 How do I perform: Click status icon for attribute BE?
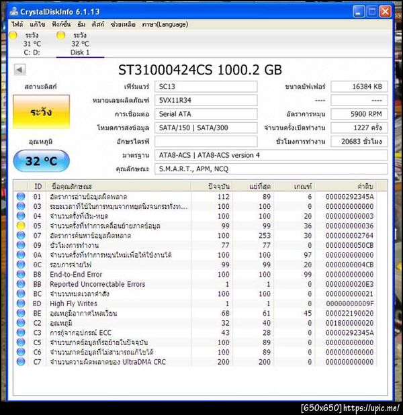point(21,313)
